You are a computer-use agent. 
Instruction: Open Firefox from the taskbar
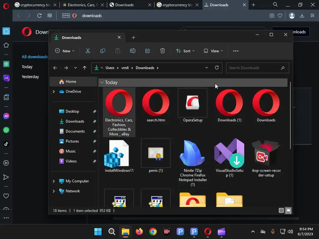pos(139,232)
